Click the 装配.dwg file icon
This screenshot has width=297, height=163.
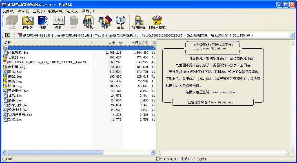[5, 76]
